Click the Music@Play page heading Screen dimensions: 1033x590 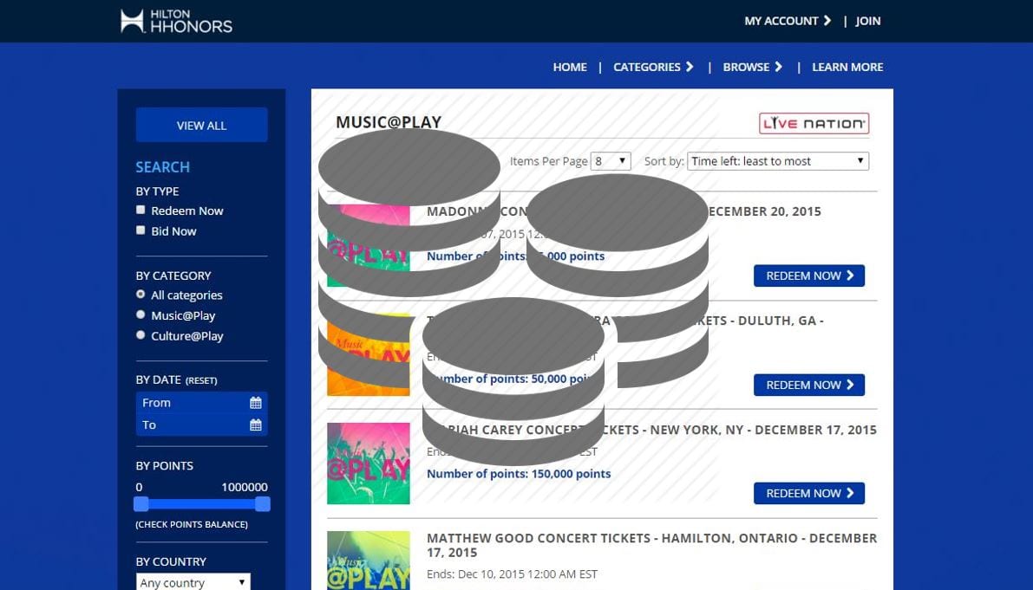tap(389, 122)
